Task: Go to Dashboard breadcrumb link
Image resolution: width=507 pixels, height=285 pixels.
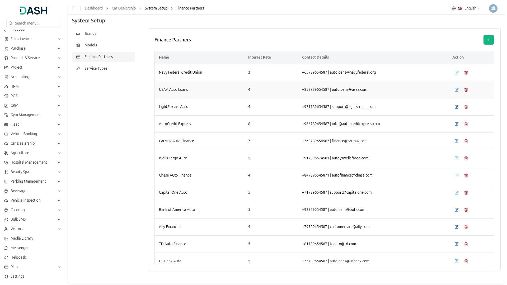Action: (94, 8)
